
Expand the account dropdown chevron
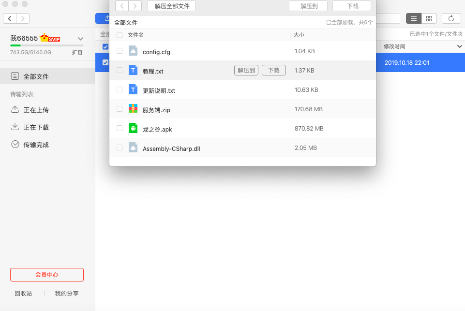[81, 39]
